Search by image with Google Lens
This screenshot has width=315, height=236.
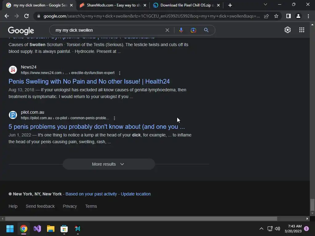(193, 30)
